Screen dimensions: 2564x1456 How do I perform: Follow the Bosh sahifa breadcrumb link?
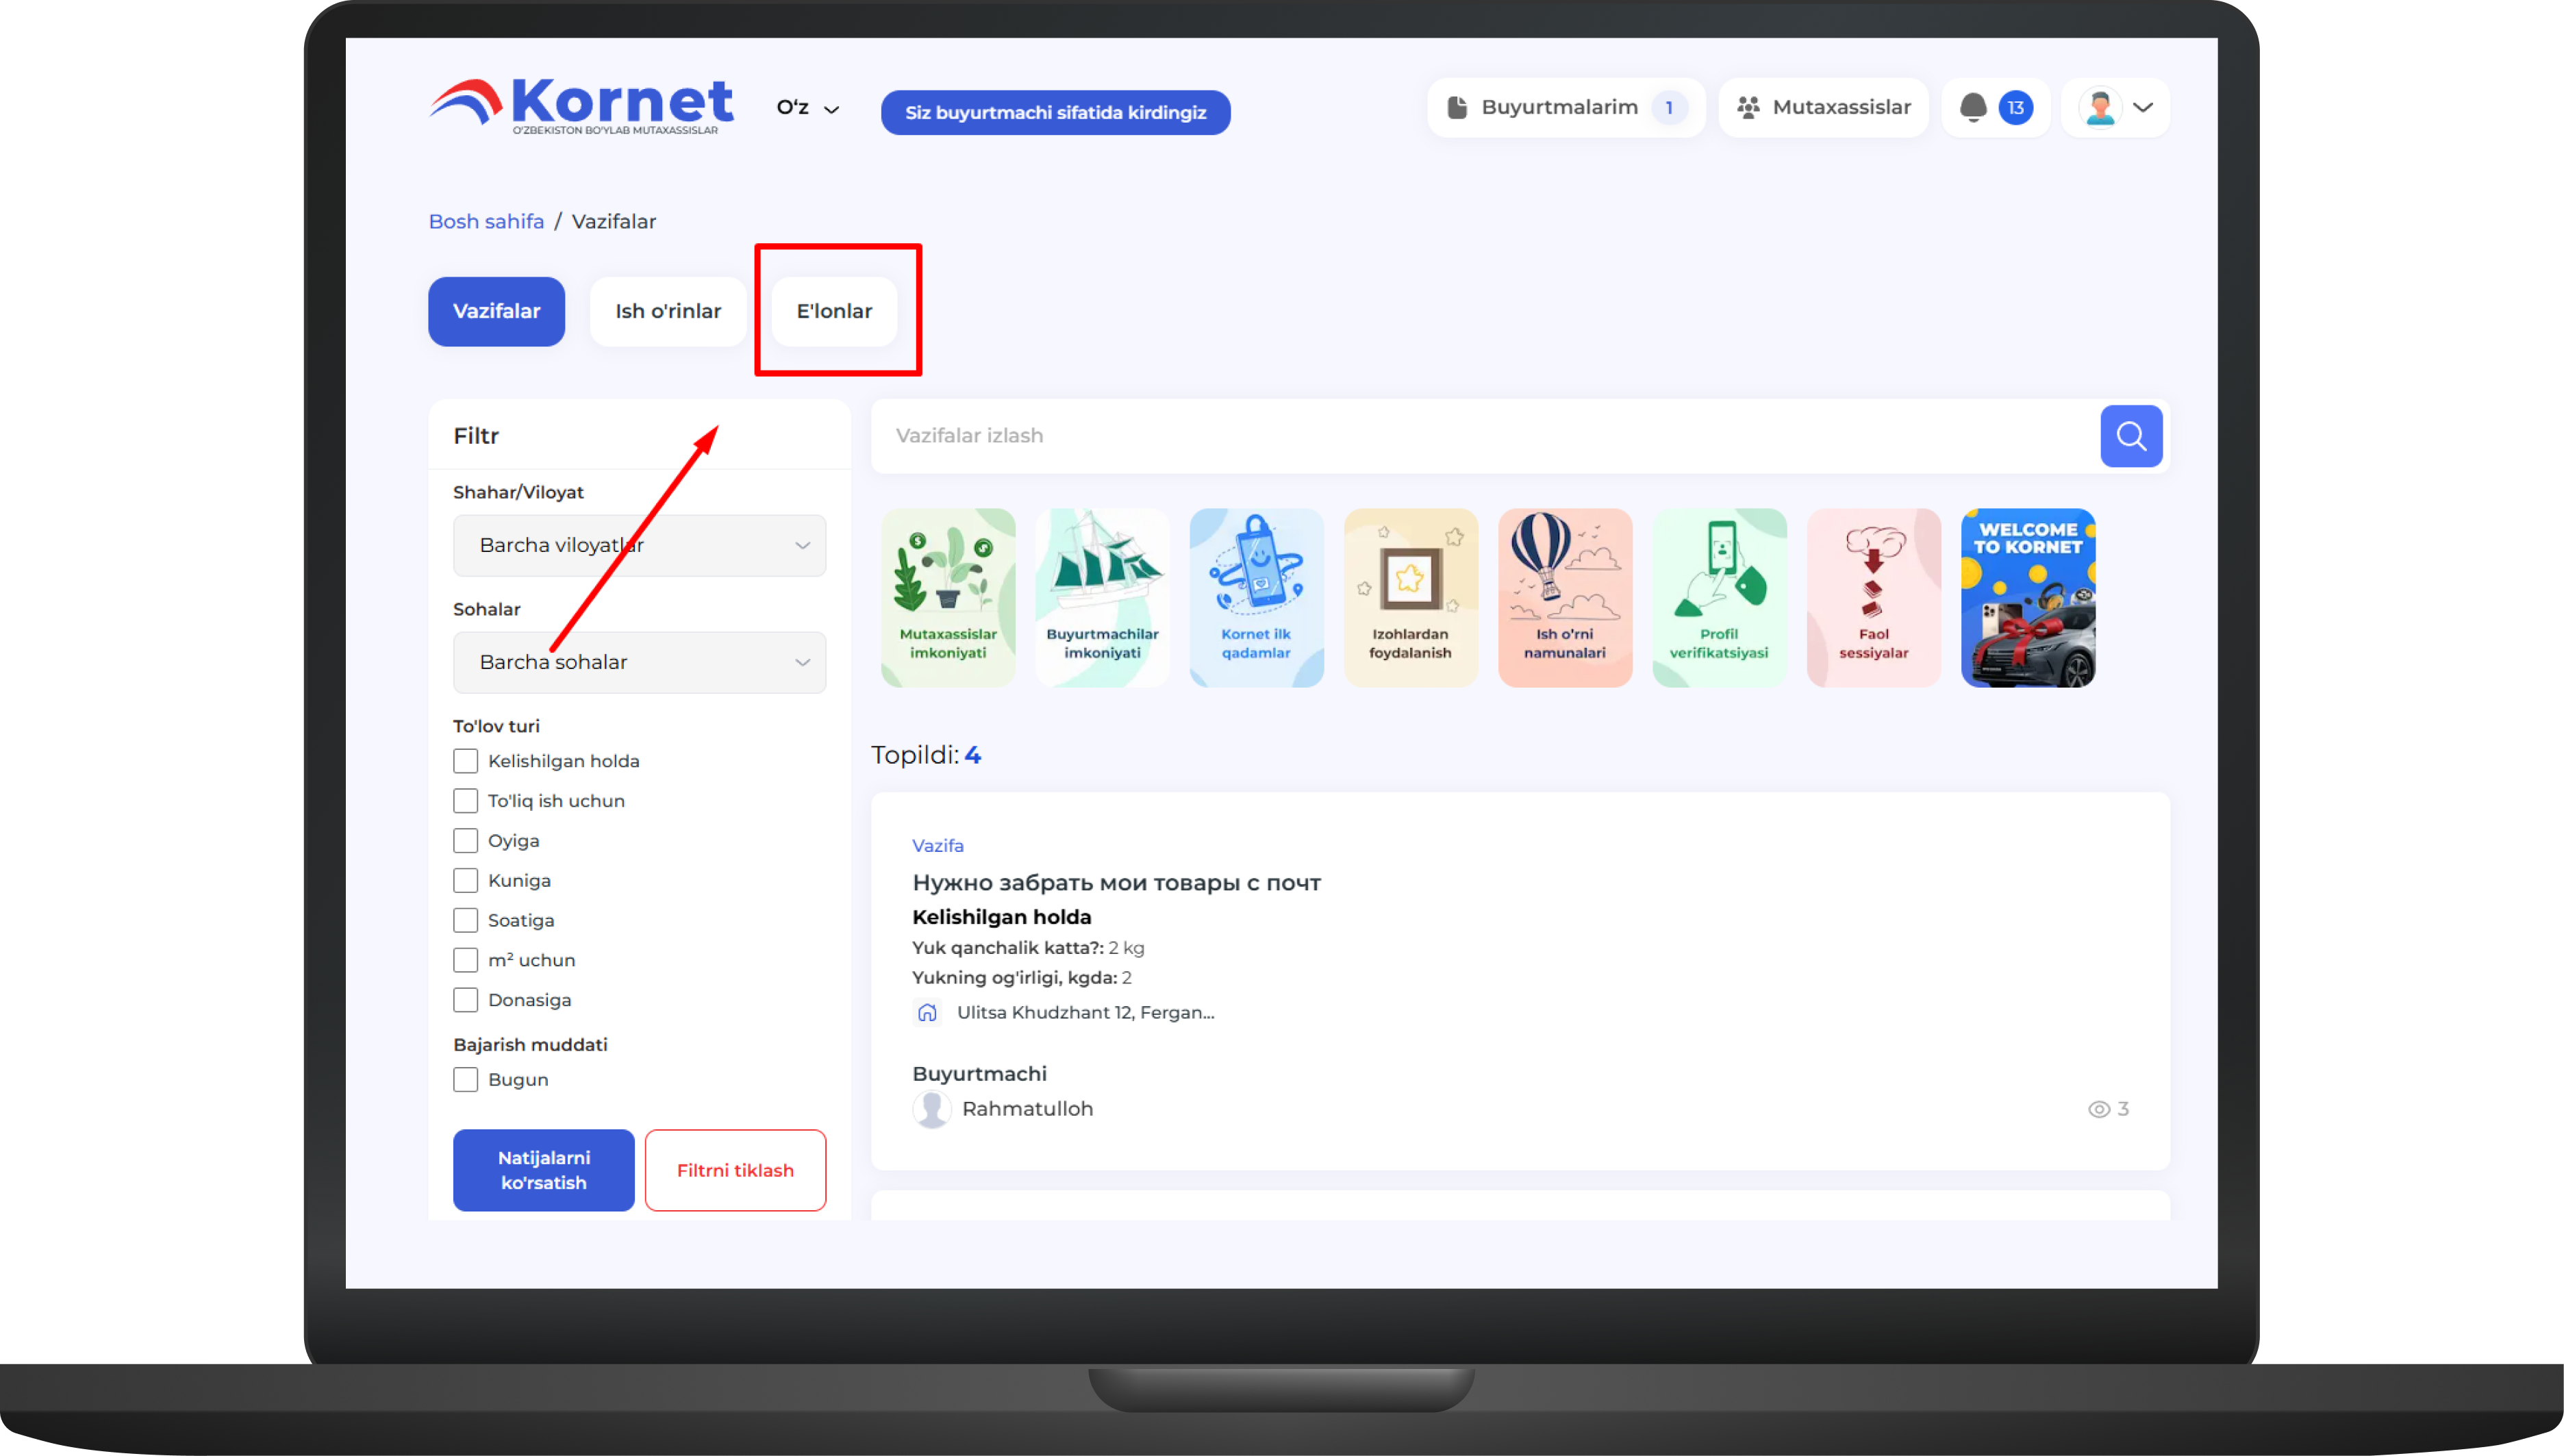[x=486, y=221]
